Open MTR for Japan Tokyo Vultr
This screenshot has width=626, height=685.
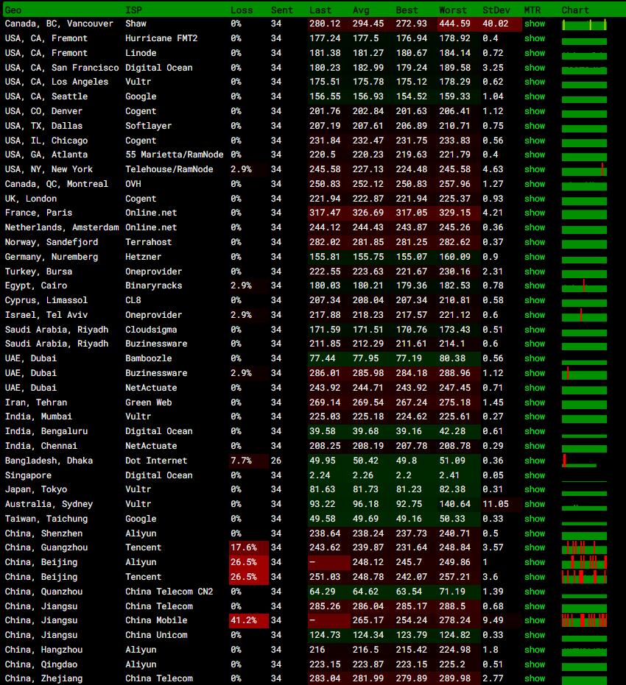pyautogui.click(x=535, y=490)
